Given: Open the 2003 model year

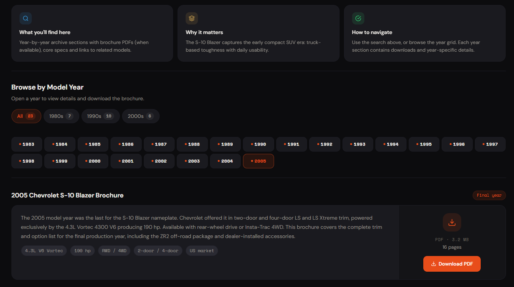Looking at the screenshot, I should point(192,161).
